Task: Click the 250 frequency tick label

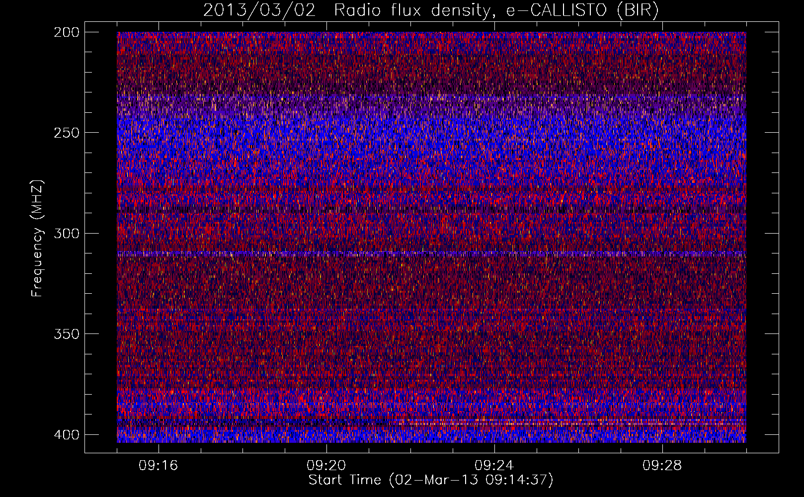Action: point(67,133)
